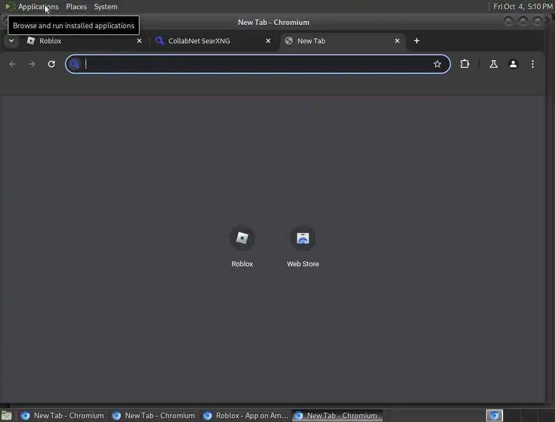This screenshot has width=555, height=422.
Task: Open the Chromium three-dot menu
Action: pos(532,64)
